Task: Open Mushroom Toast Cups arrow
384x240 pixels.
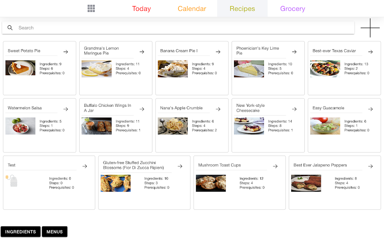Action: (275, 166)
